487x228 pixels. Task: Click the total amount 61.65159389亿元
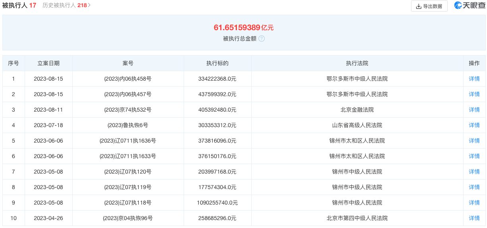point(243,27)
